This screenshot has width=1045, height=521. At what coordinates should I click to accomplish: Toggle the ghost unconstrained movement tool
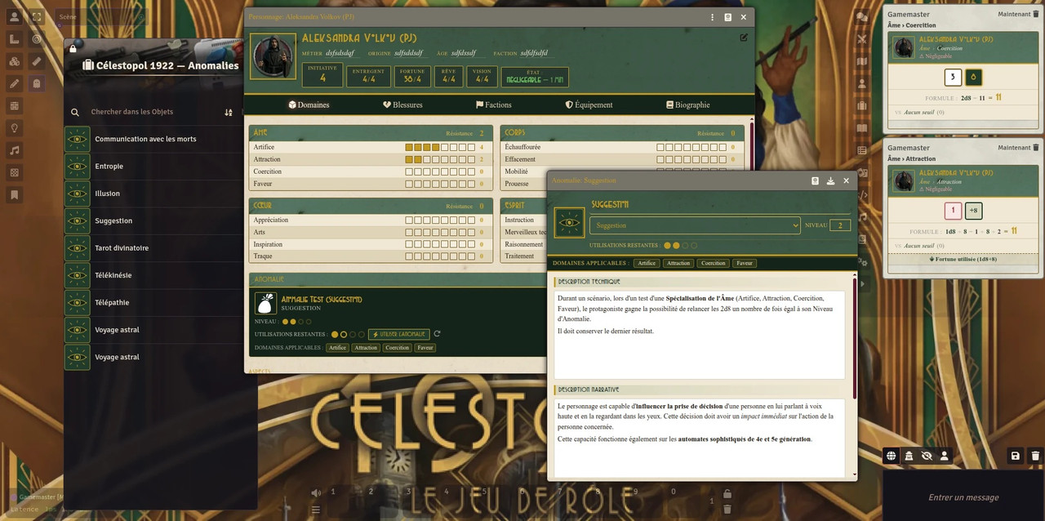[36, 83]
